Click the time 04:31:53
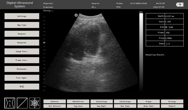Viewport: 188px width, 110px height. pos(160,4)
